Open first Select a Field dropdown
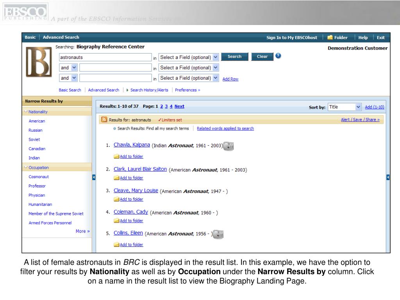This screenshot has height=300, width=400. click(x=189, y=57)
